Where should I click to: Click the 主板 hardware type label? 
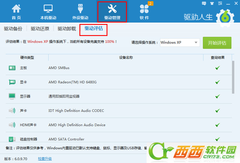23,68
